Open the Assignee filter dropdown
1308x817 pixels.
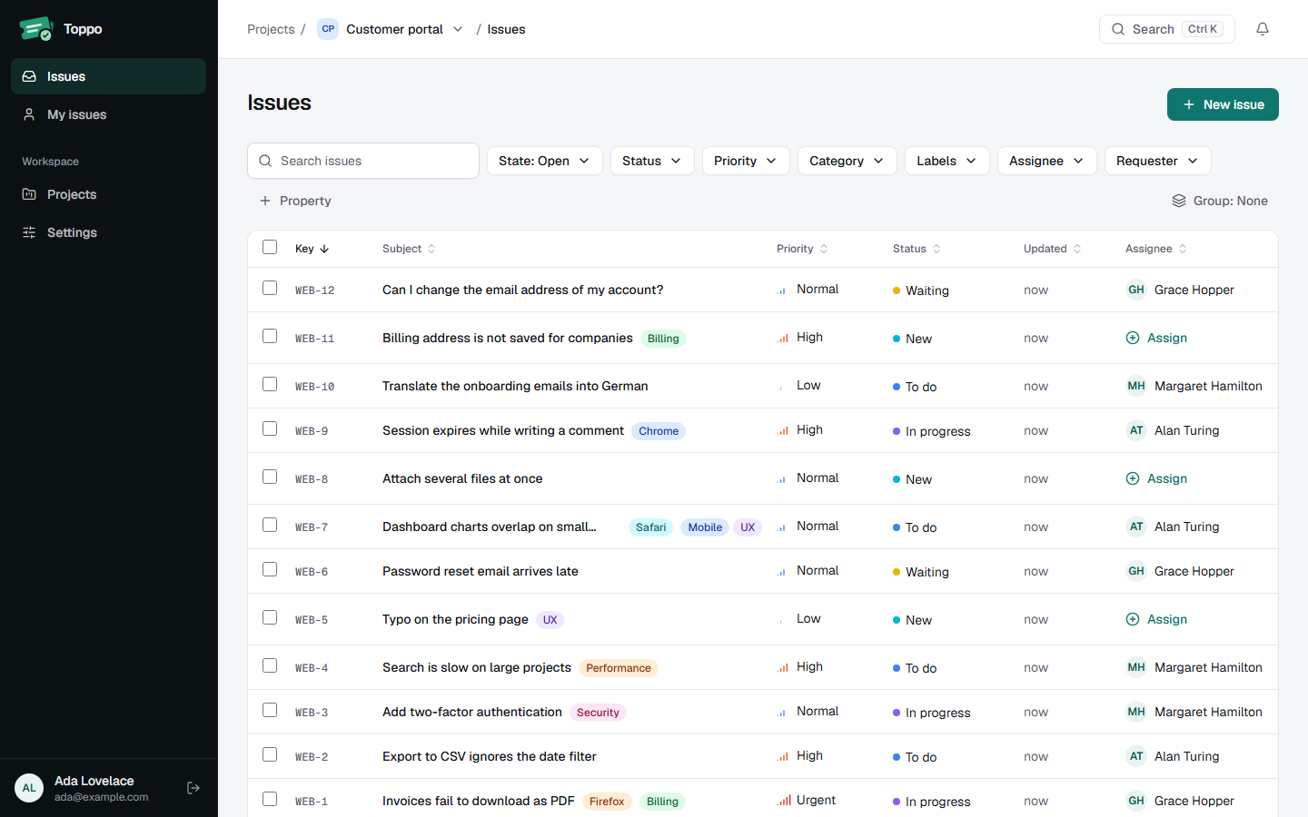click(1047, 161)
